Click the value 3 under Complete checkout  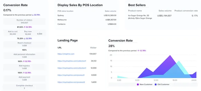pyautogui.click(x=24, y=88)
